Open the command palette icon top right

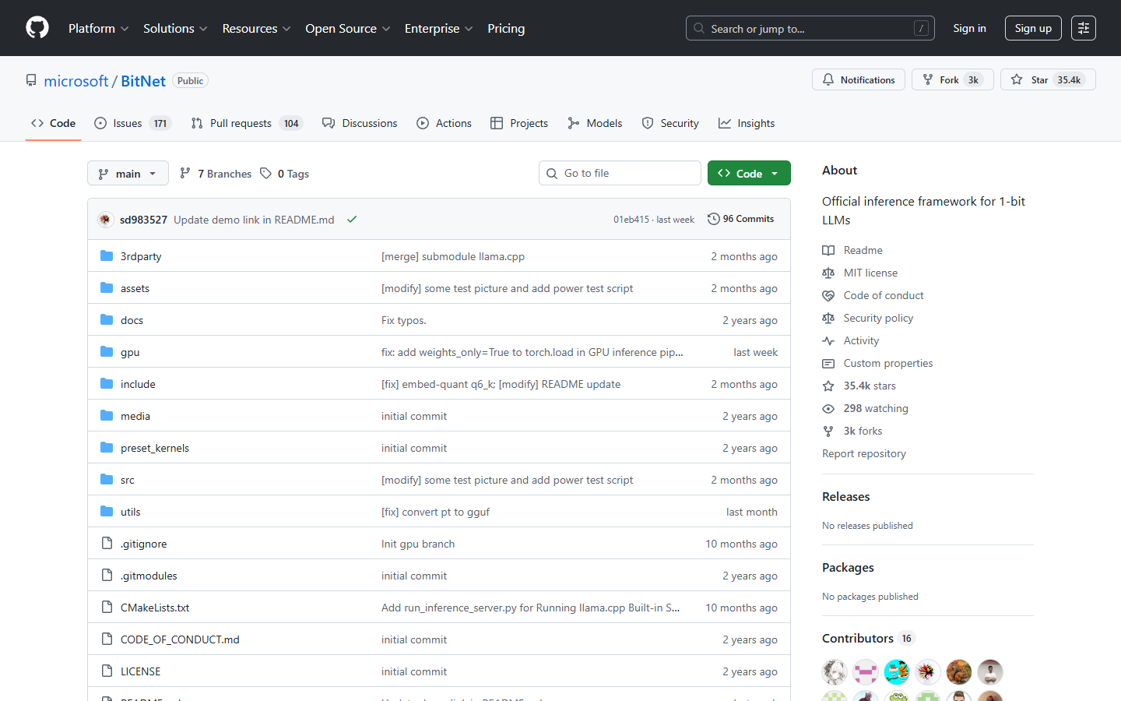pos(1084,27)
